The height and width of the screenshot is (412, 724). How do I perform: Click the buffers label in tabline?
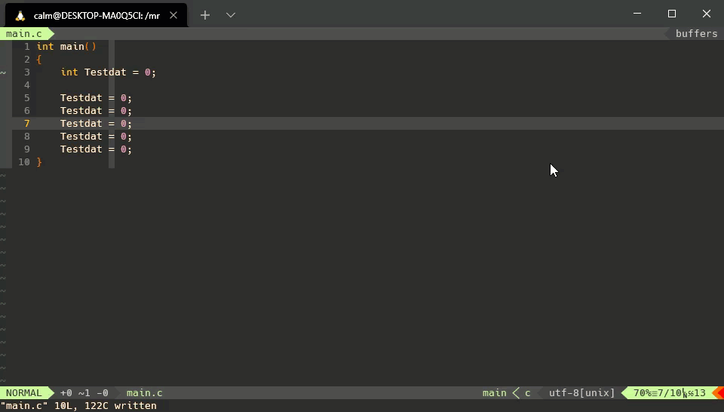696,34
